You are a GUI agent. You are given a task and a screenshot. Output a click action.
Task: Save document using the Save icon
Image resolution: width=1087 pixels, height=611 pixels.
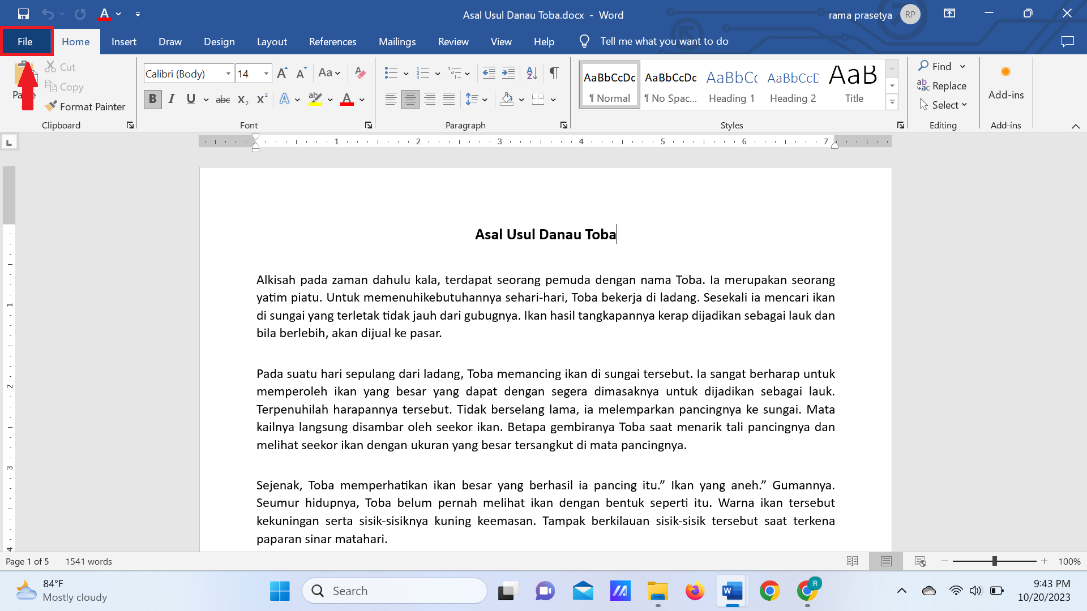pos(23,14)
